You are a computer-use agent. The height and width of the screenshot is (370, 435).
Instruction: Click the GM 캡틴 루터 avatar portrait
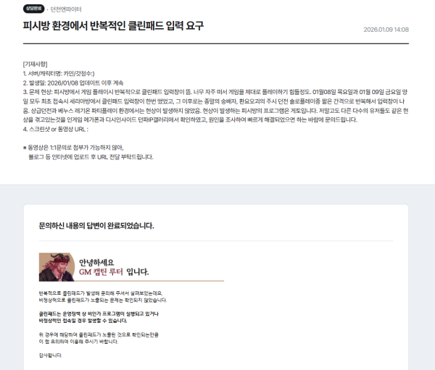click(x=57, y=267)
